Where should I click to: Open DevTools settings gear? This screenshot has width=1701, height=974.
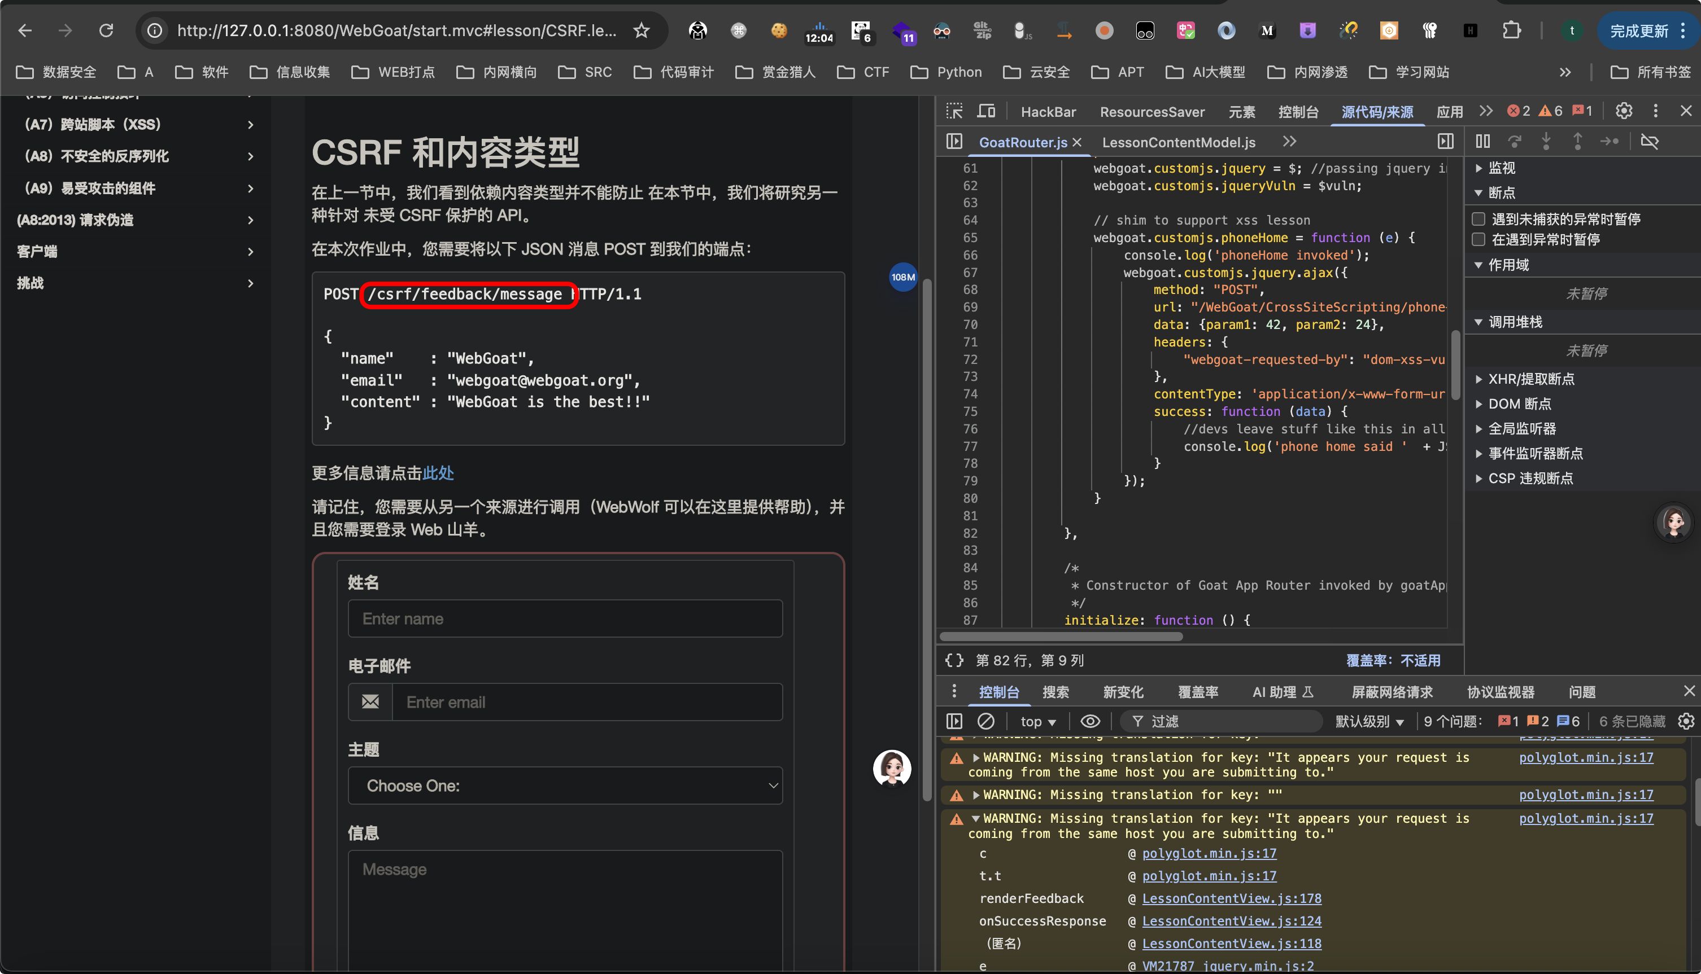click(1623, 111)
